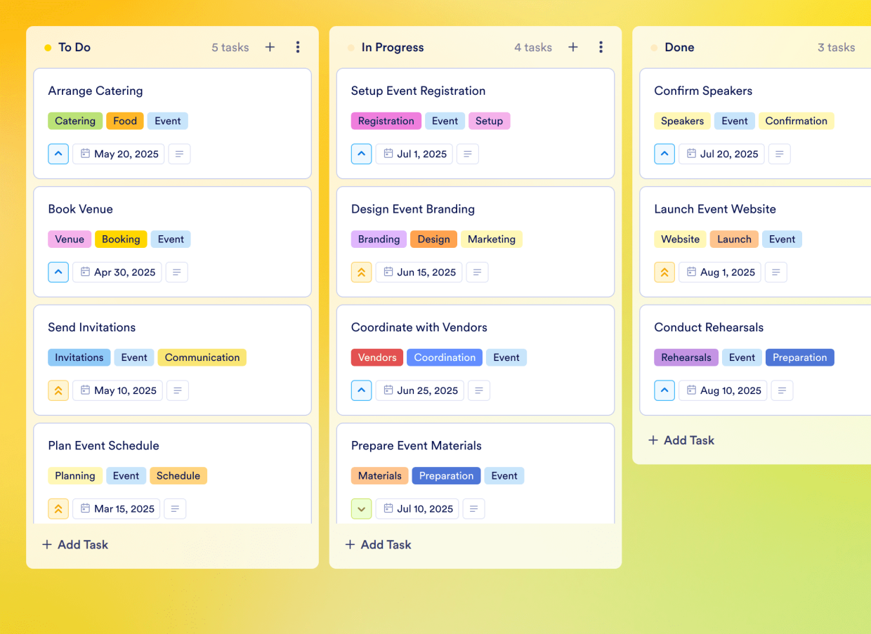This screenshot has width=871, height=634.
Task: Click the plus icon in To Do header
Action: [270, 47]
